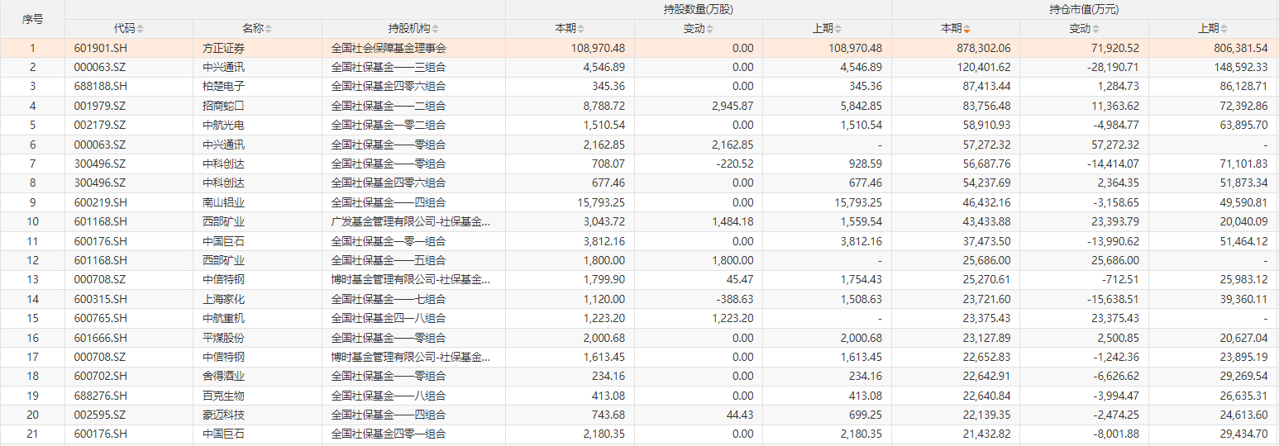Image resolution: width=1279 pixels, height=446 pixels.
Task: Toggle the active 本期 sort under 持仓市值
Action: (966, 29)
